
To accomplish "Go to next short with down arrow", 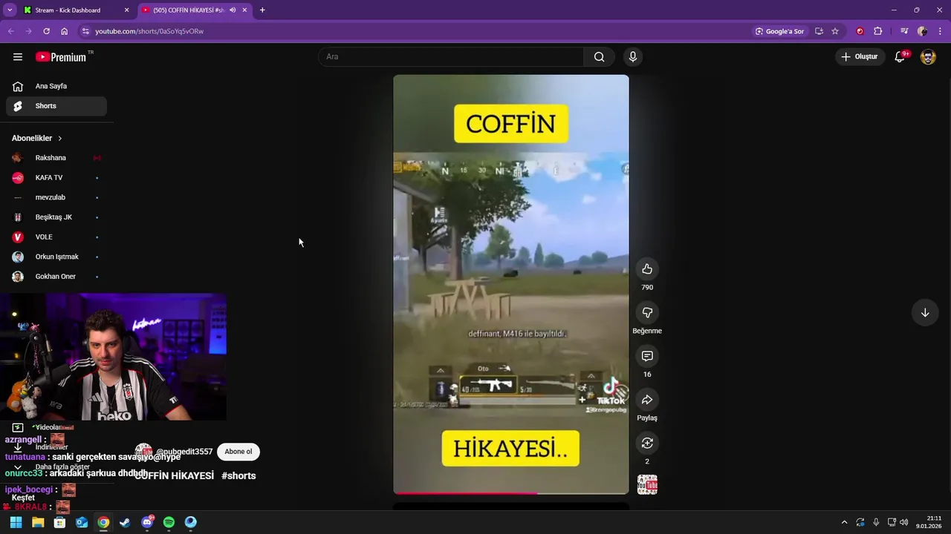I will 925,313.
